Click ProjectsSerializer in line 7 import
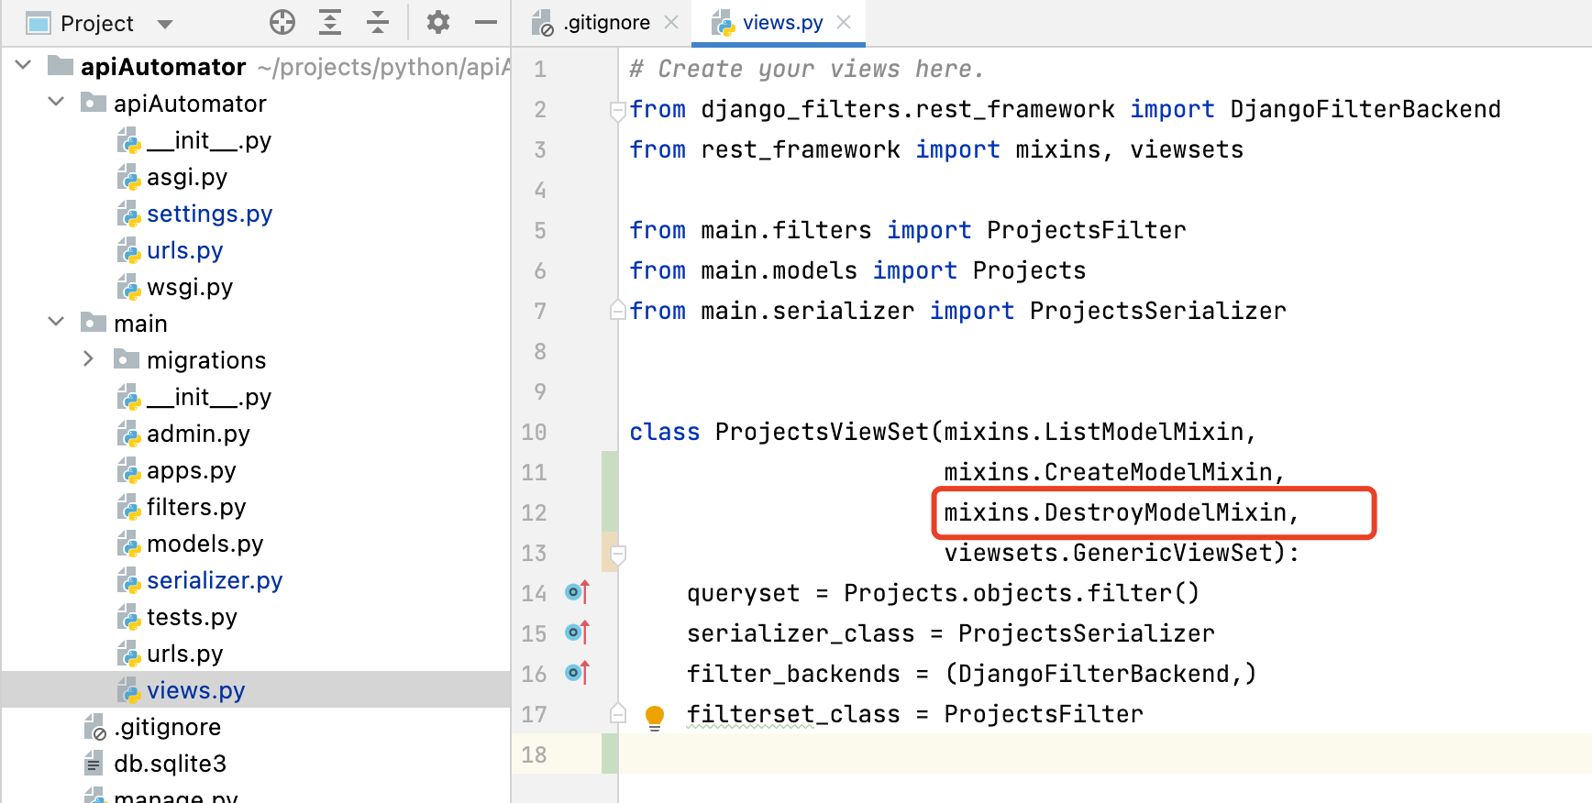Viewport: 1592px width, 803px height. (x=1157, y=311)
